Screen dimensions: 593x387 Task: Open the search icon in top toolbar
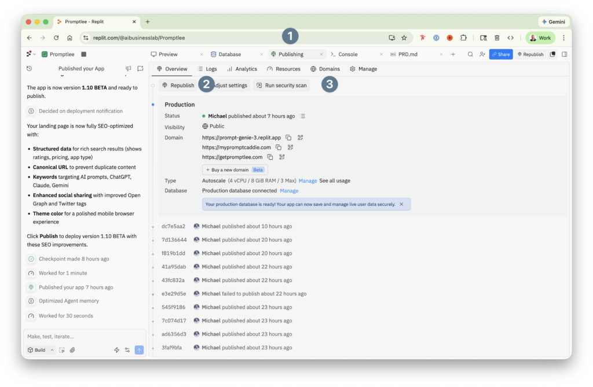[x=470, y=54]
